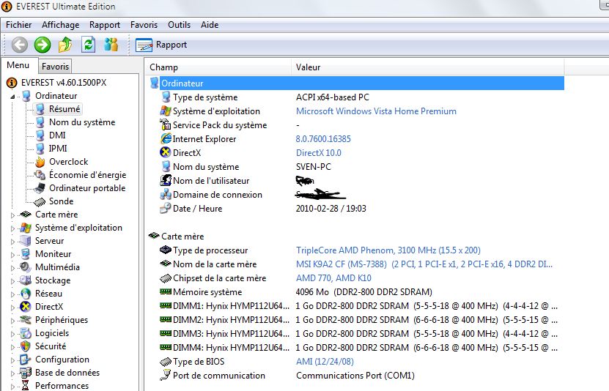Click the Économie d'énergie icon
The image size is (609, 391).
[x=40, y=175]
